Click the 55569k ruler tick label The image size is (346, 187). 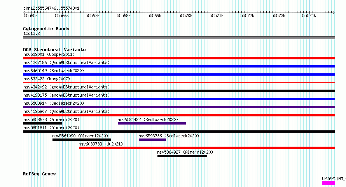(154, 16)
